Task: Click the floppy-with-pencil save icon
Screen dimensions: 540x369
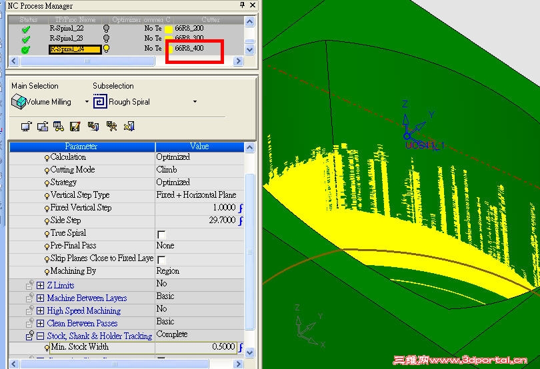Action: tap(75, 127)
